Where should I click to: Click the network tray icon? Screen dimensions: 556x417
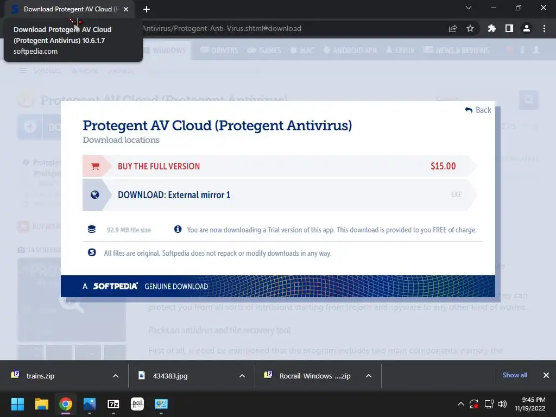coord(489,404)
